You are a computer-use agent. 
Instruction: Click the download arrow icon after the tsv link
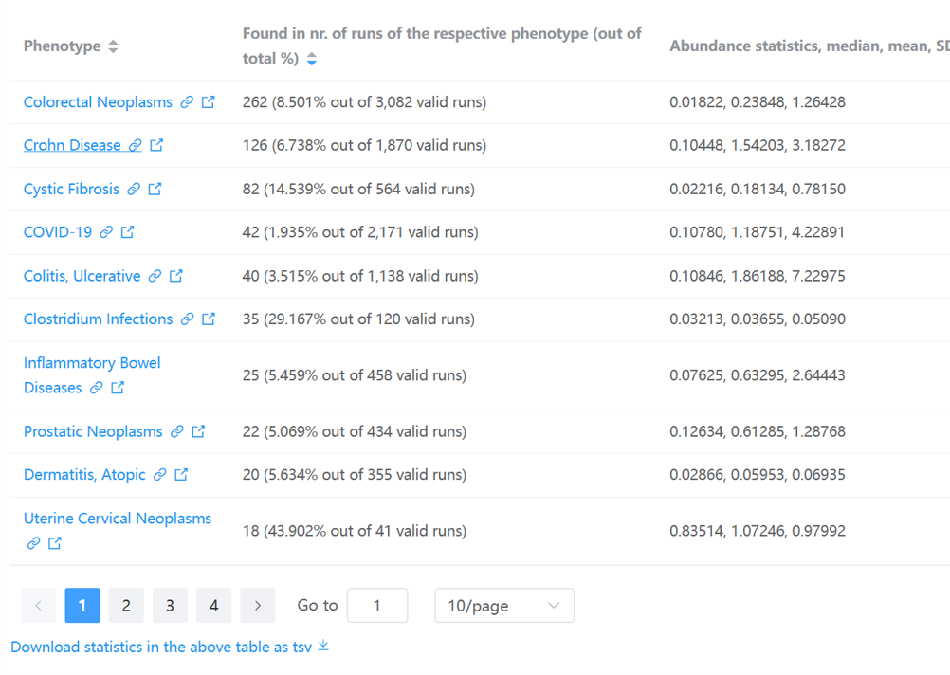322,646
